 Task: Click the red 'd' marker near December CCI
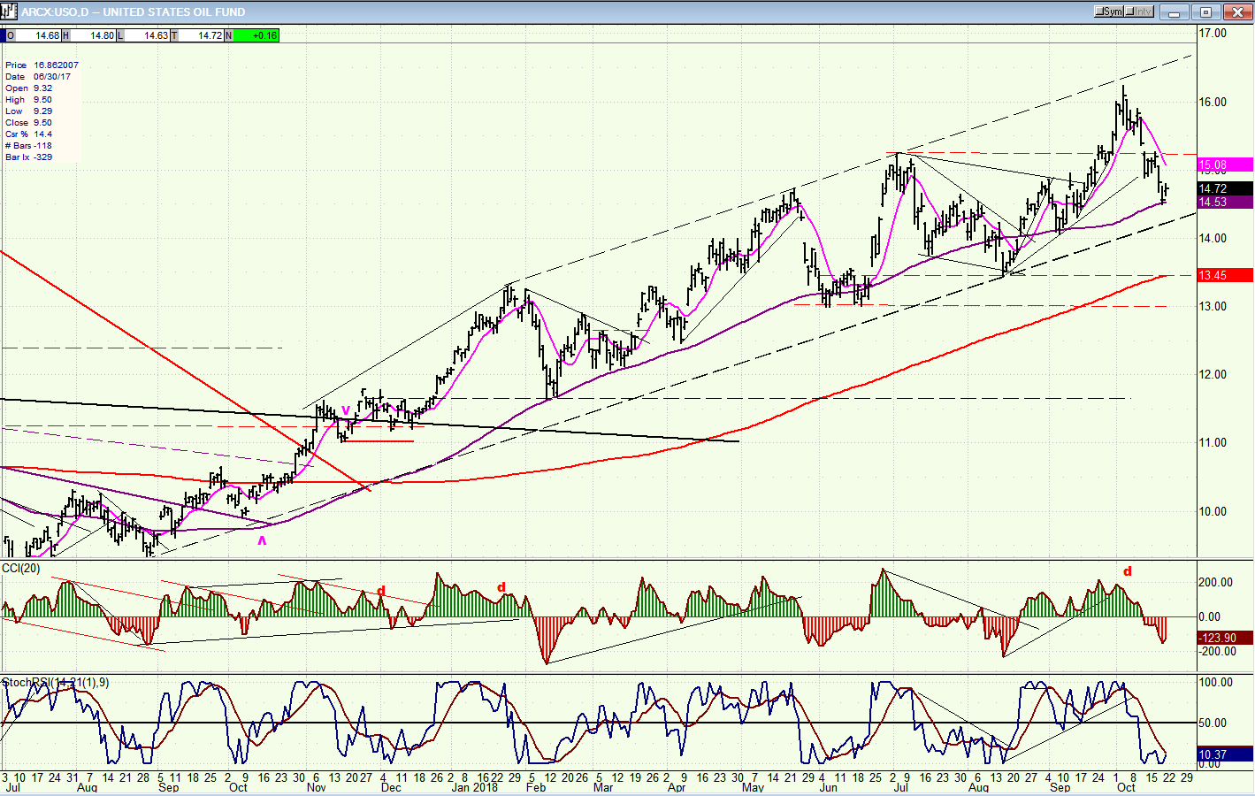coord(381,591)
